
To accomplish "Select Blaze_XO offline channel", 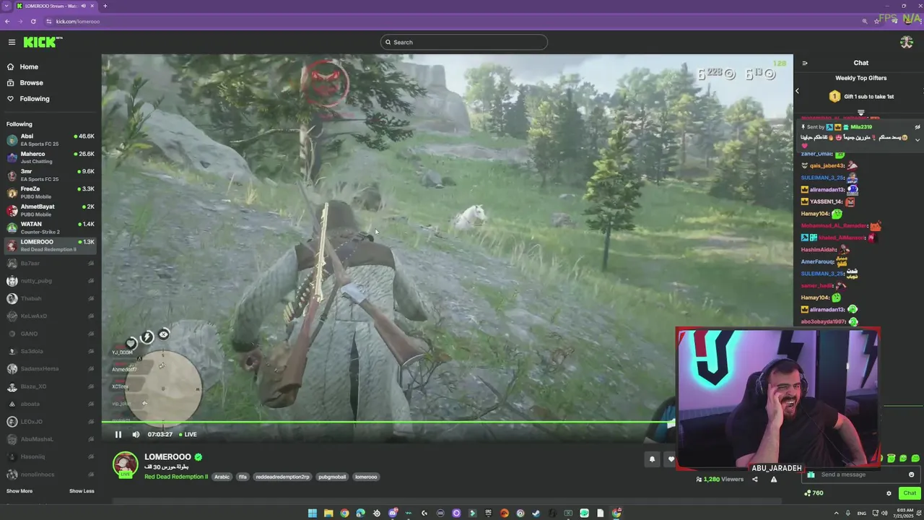I will [x=51, y=386].
